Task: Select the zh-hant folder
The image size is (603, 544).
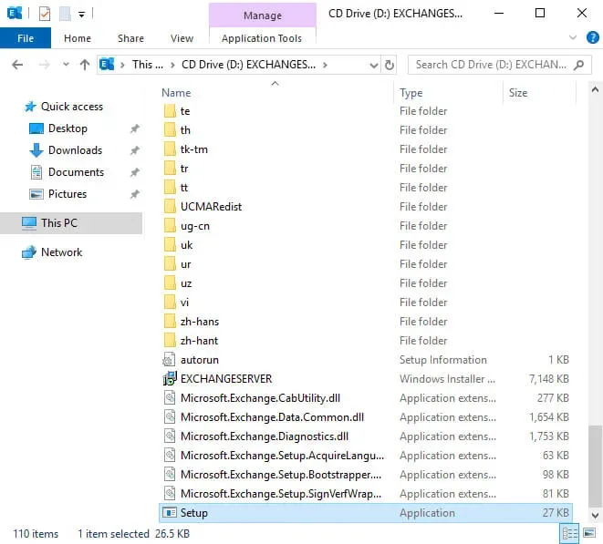Action: 199,341
